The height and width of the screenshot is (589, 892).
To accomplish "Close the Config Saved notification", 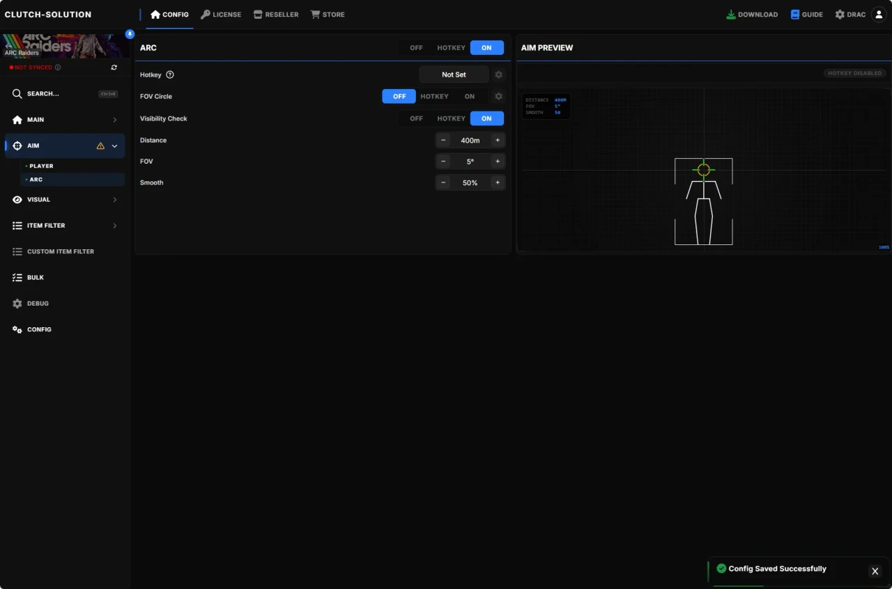I will click(x=875, y=572).
